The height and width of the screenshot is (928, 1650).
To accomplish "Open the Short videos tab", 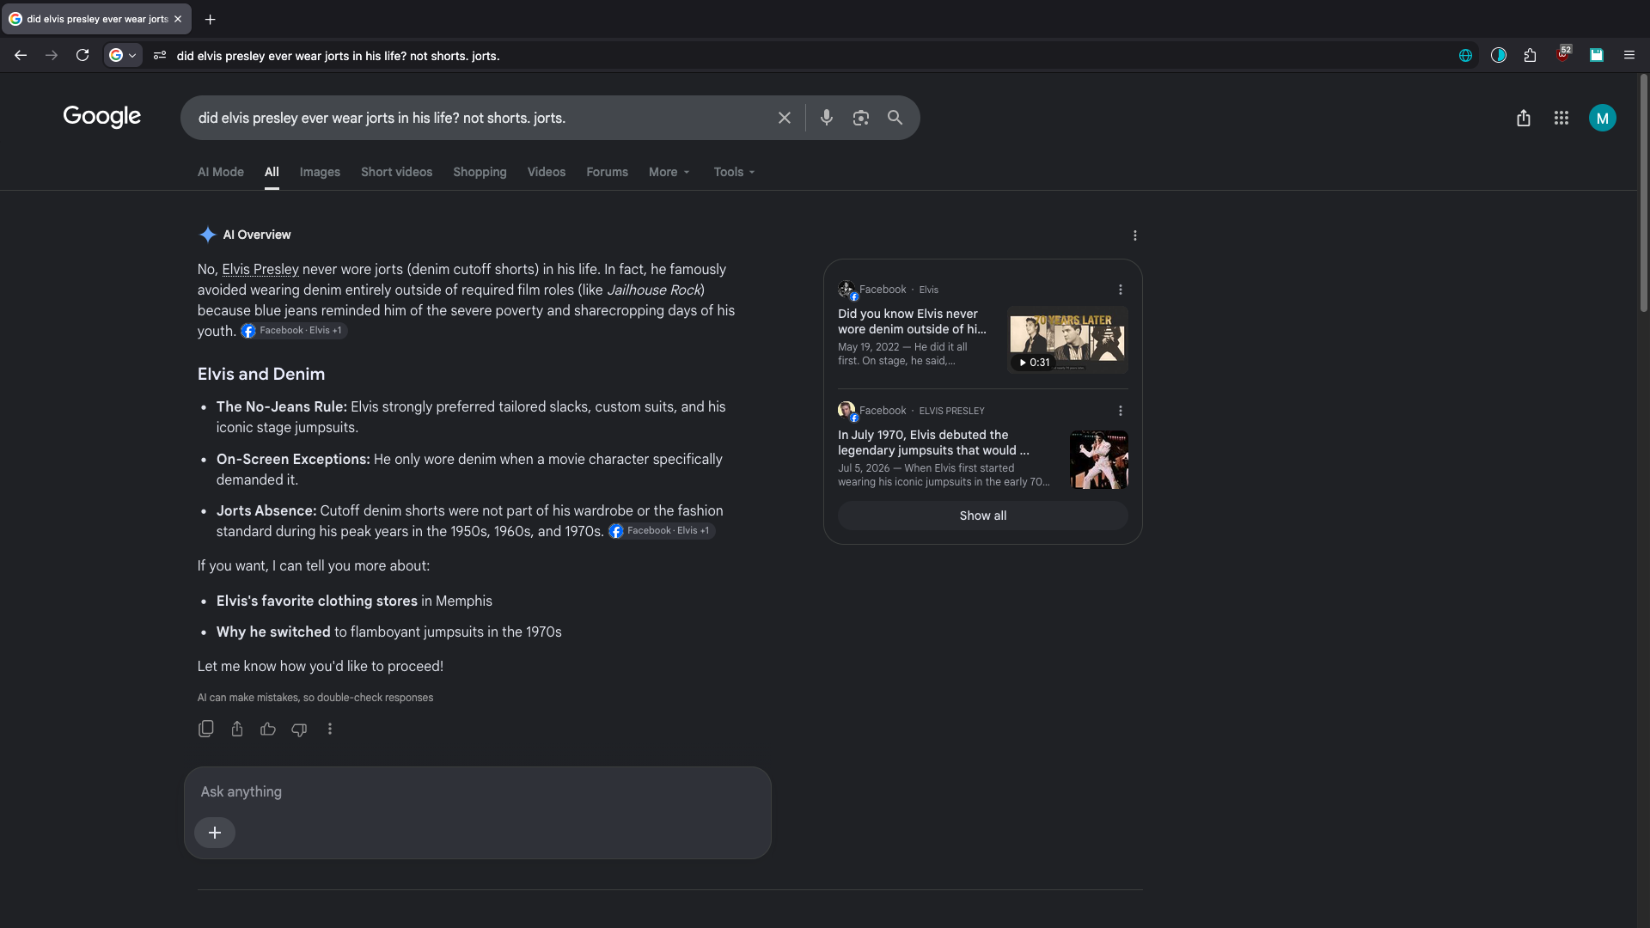I will pos(396,172).
